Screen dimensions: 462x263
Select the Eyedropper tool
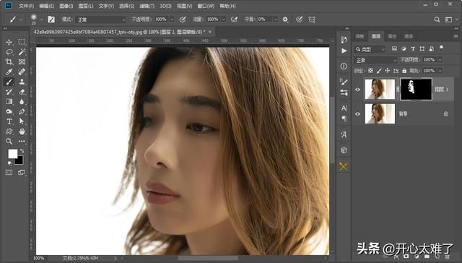[9, 72]
